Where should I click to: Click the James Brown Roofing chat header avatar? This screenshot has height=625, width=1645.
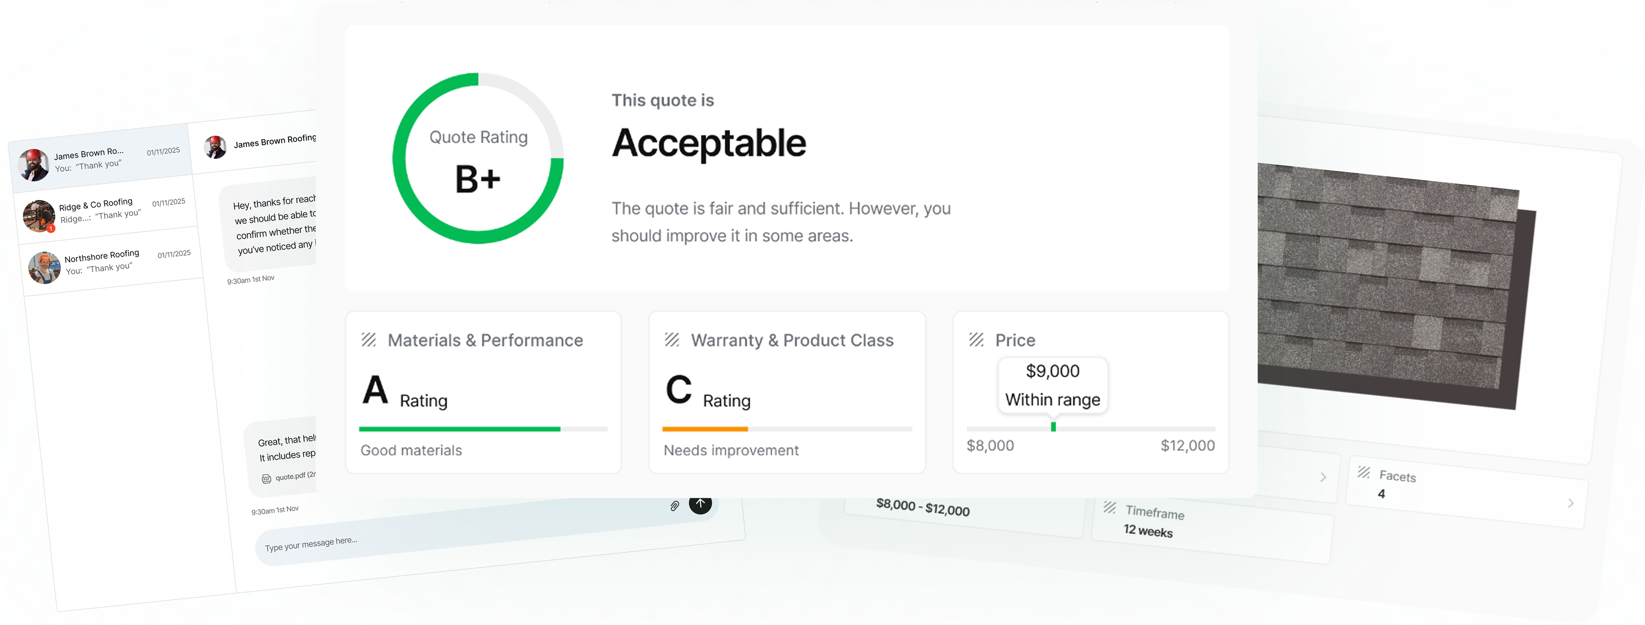coord(215,147)
